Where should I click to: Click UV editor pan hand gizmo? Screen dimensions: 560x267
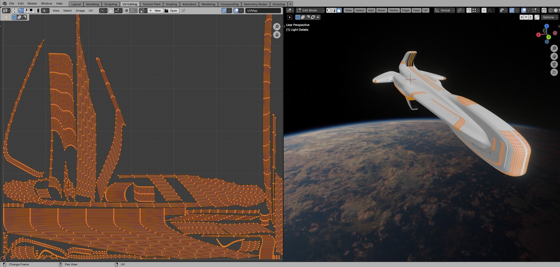pyautogui.click(x=277, y=35)
